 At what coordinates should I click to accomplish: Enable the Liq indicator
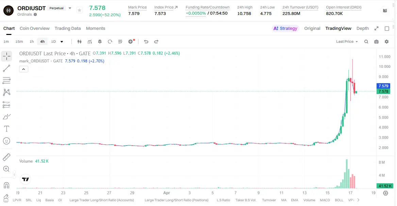(x=38, y=200)
